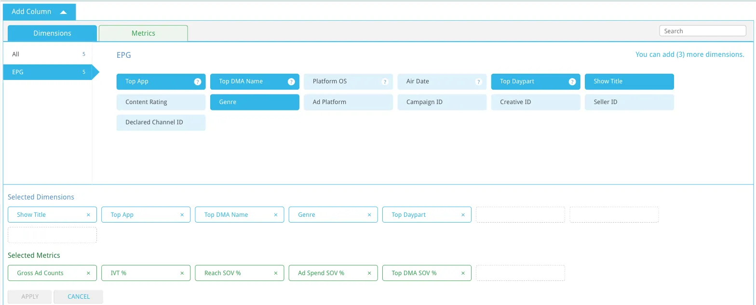
Task: Focus the Search input field
Action: click(702, 31)
